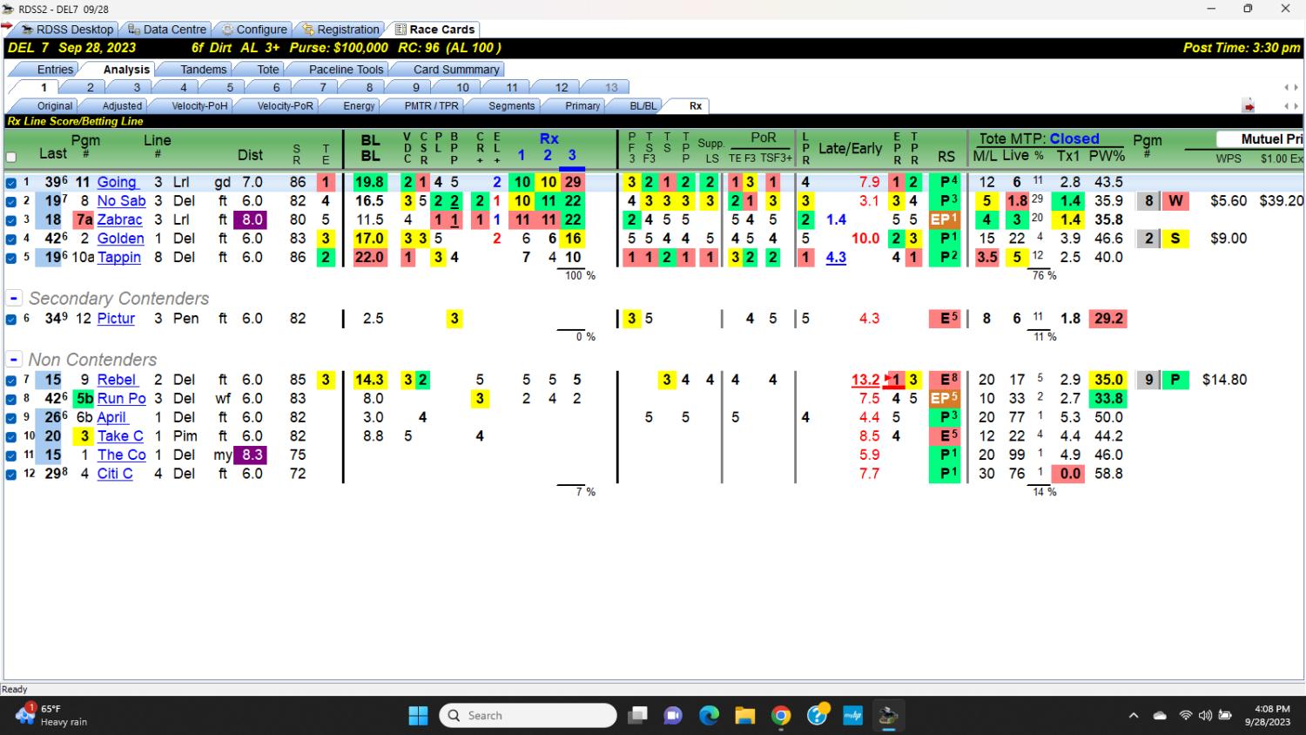Collapse the Secondary Contenders group
Screen dimensions: 1306x735
coord(14,298)
